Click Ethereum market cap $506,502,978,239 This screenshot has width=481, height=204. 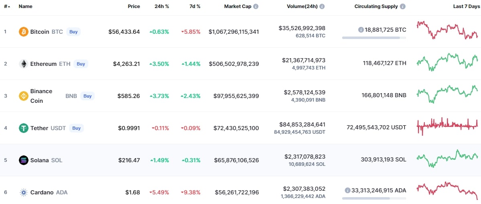(234, 64)
